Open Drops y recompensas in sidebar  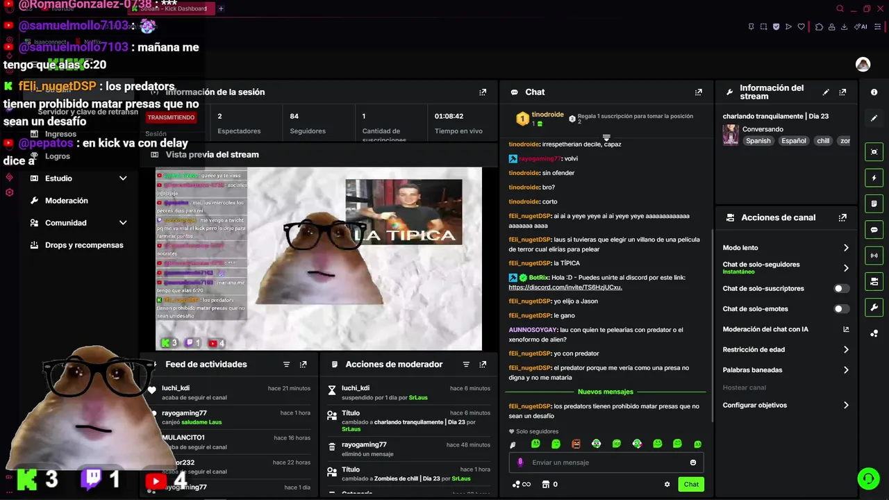point(78,245)
